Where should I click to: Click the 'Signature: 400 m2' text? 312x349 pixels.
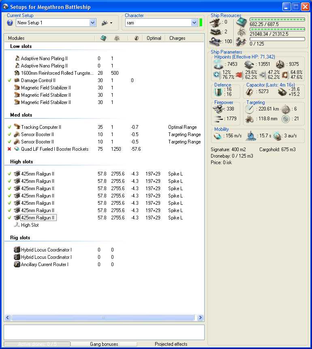pos(228,150)
